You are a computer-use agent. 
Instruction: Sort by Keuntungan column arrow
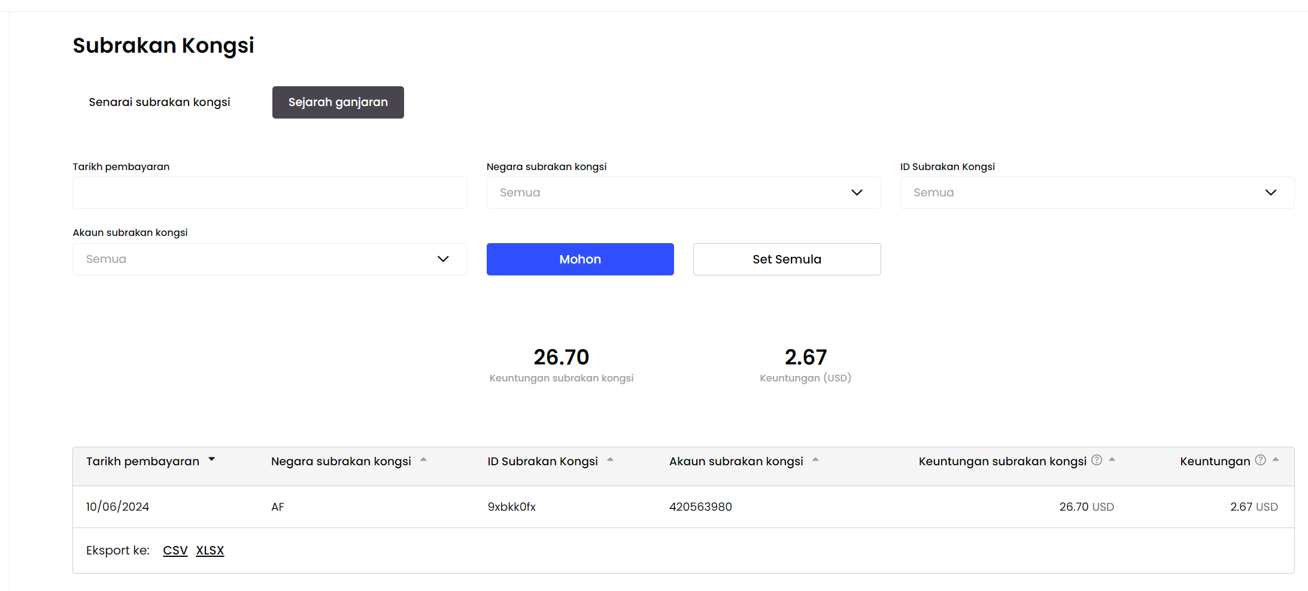pos(1276,460)
